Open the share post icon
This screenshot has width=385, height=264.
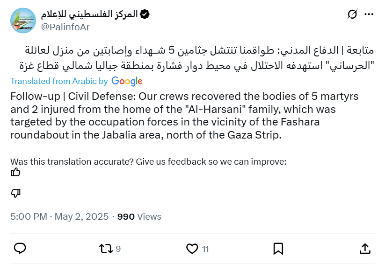pos(365,249)
